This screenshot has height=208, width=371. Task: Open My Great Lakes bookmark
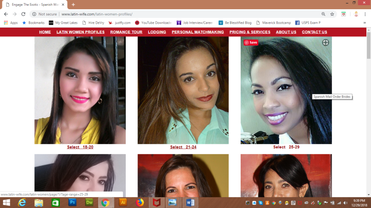click(63, 23)
